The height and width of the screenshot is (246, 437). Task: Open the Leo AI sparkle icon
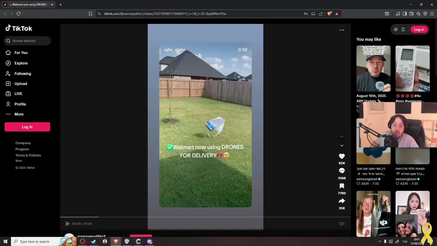(418, 14)
